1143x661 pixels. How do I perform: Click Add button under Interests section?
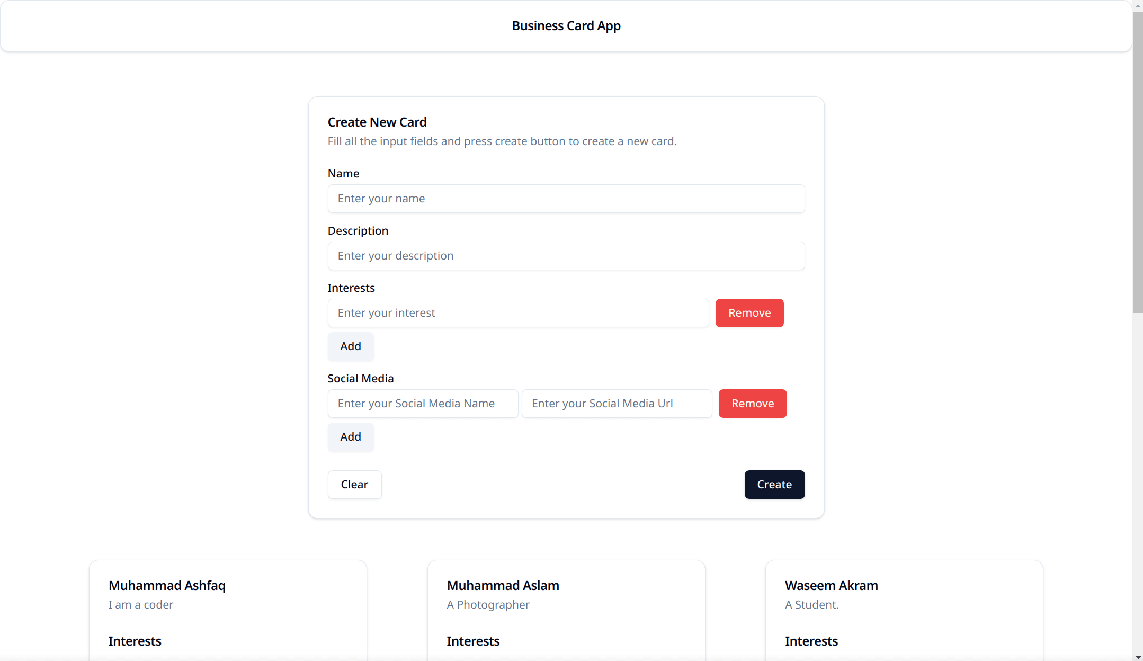pos(350,346)
